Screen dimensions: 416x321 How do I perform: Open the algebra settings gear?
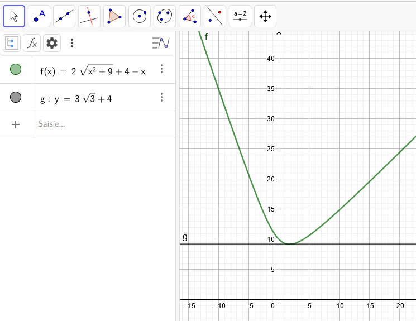[x=52, y=43]
